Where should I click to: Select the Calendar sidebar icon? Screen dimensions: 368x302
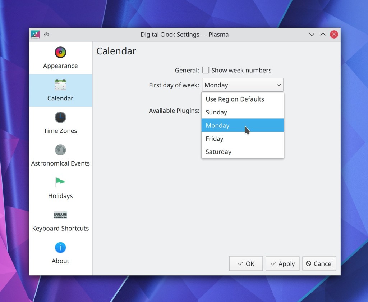pos(60,85)
